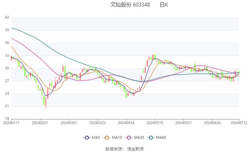The height and width of the screenshot is (152, 249).
Task: Click the 20240712 date axis label
Action: click(x=239, y=123)
